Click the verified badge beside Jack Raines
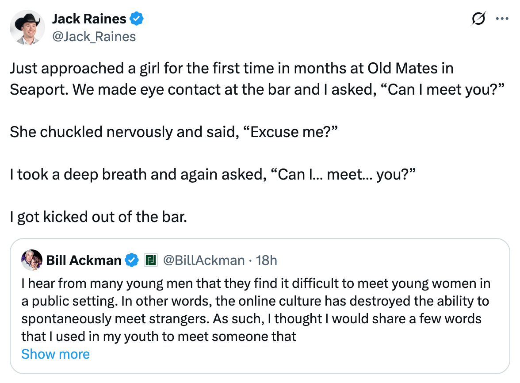This screenshot has height=383, width=520. tap(137, 19)
